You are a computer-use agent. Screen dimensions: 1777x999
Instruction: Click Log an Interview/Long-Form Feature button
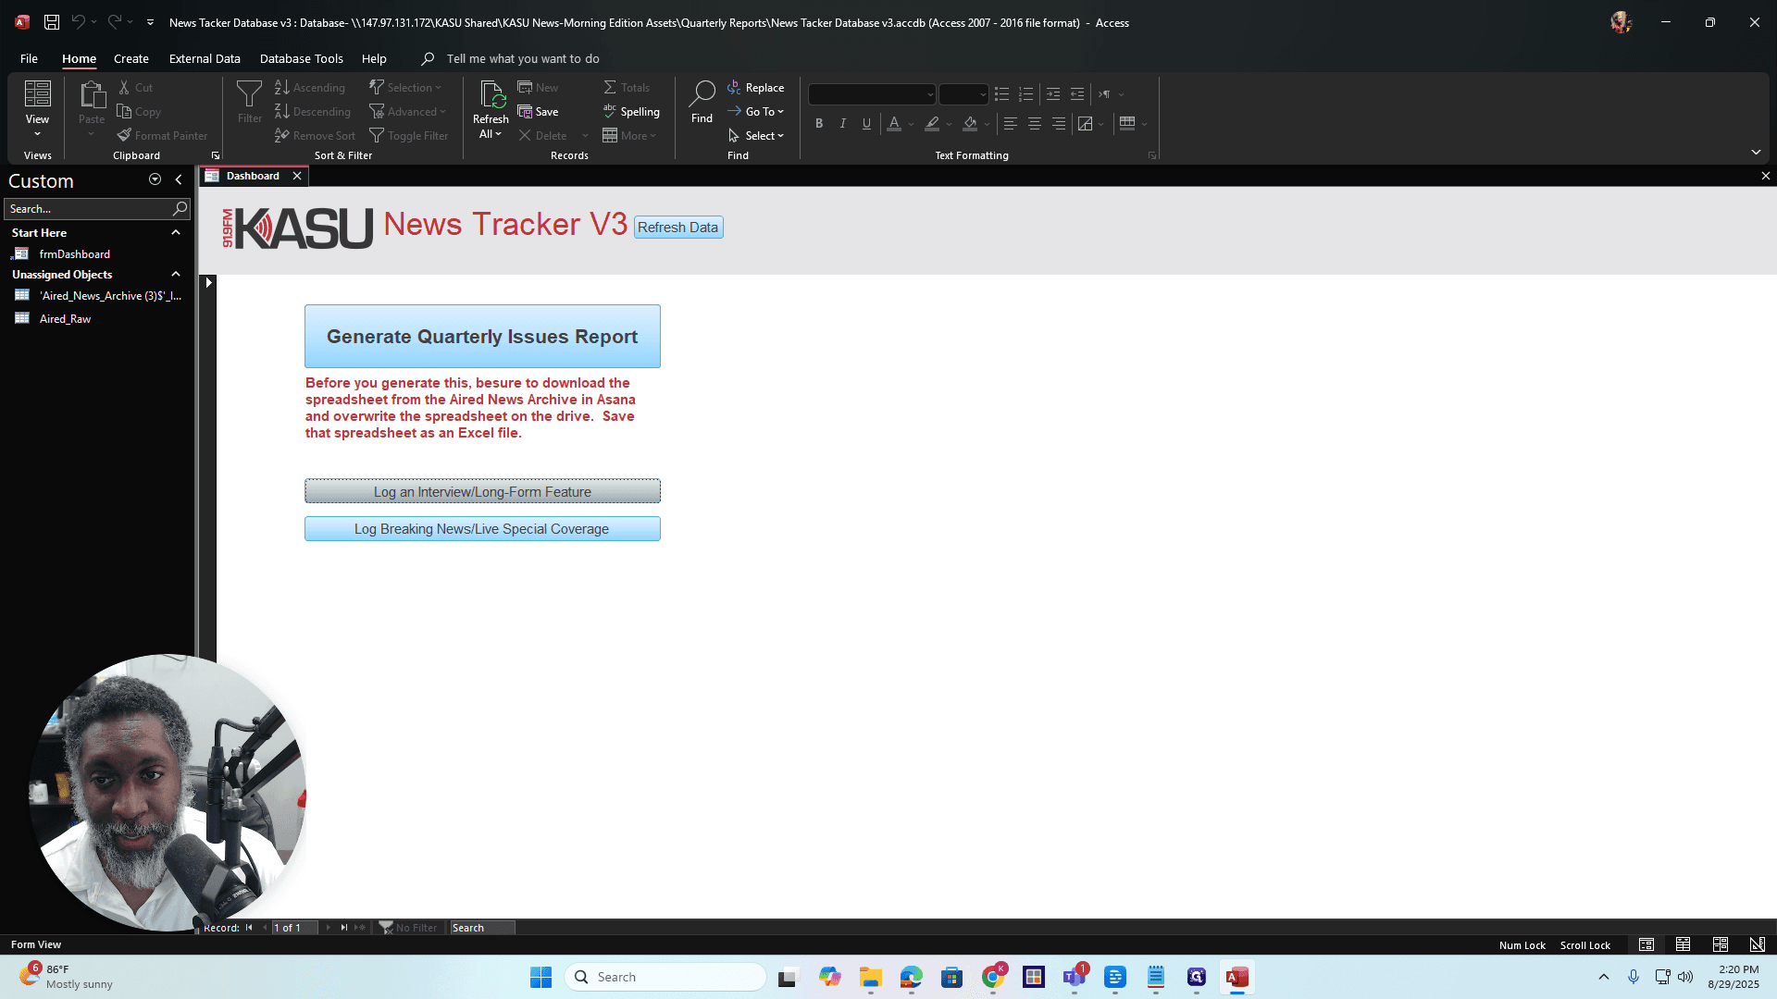[482, 491]
